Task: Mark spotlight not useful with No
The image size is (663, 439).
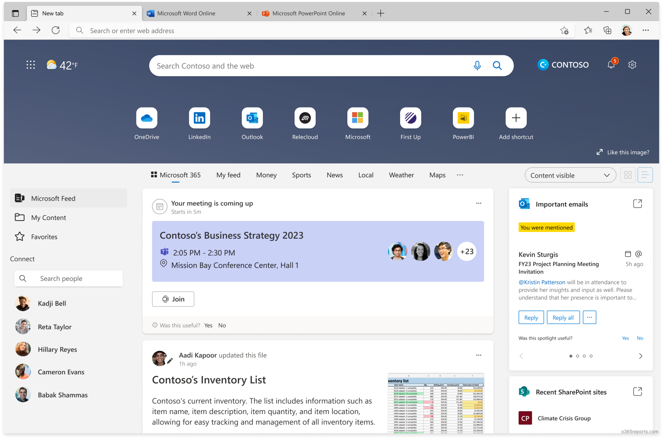Action: pyautogui.click(x=640, y=338)
